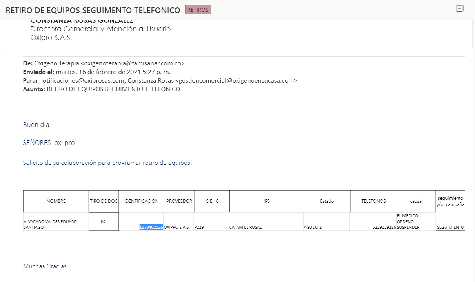Click the 'SEÑORES oxi pro' line
Image resolution: width=475 pixels, height=282 pixels.
click(x=49, y=143)
